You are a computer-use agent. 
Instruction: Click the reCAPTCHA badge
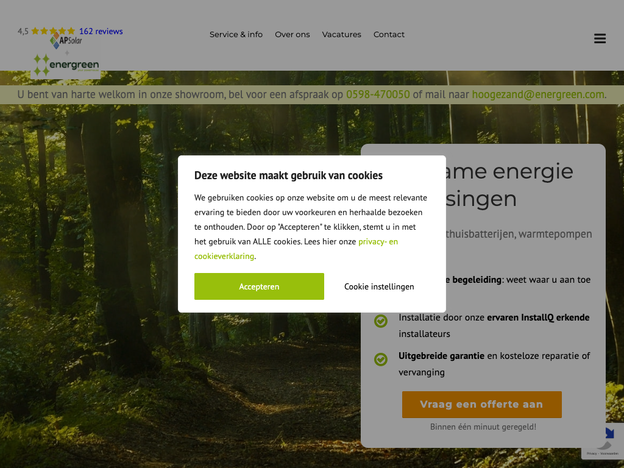pyautogui.click(x=603, y=442)
